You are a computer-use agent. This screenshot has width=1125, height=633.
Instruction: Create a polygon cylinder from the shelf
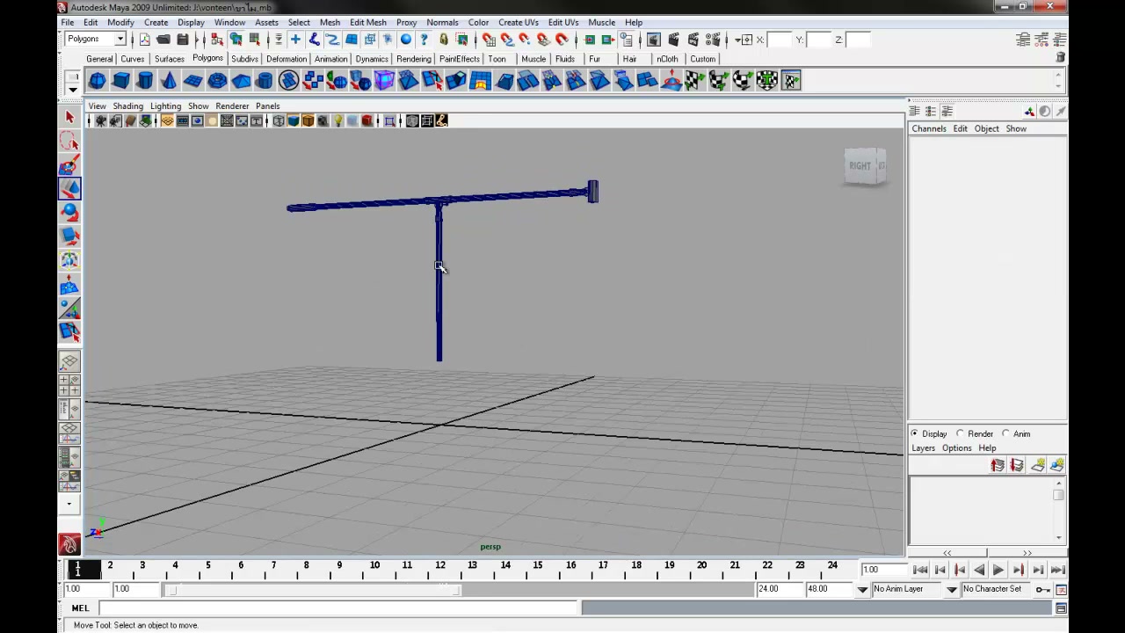point(144,81)
